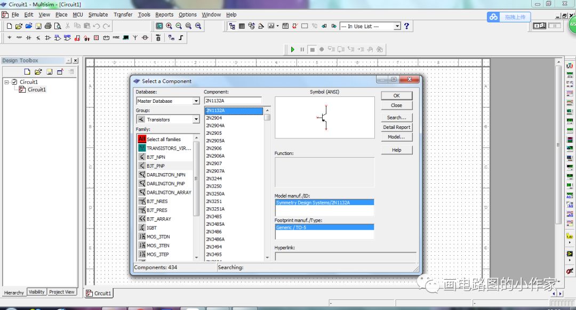576x310 pixels.
Task: Open the Grapher icon
Action: [x=271, y=26]
